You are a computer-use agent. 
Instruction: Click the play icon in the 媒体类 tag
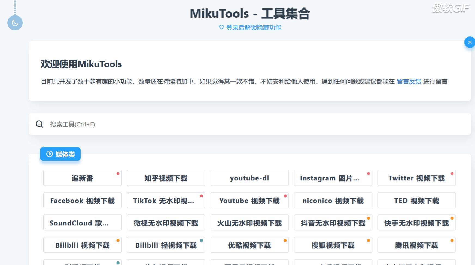[49, 154]
